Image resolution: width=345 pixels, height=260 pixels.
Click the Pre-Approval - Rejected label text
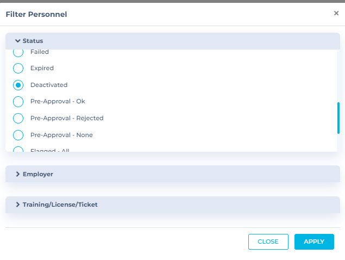point(67,118)
